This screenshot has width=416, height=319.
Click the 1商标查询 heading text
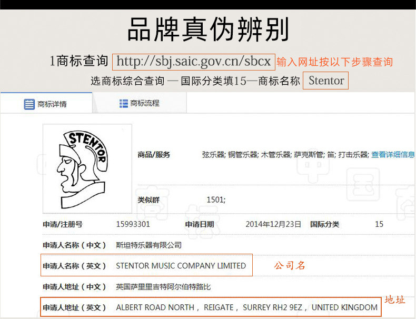[x=79, y=61]
